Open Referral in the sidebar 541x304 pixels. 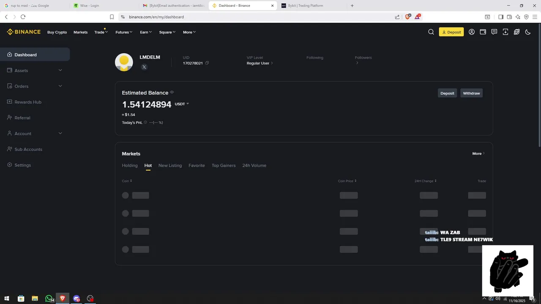(35, 118)
